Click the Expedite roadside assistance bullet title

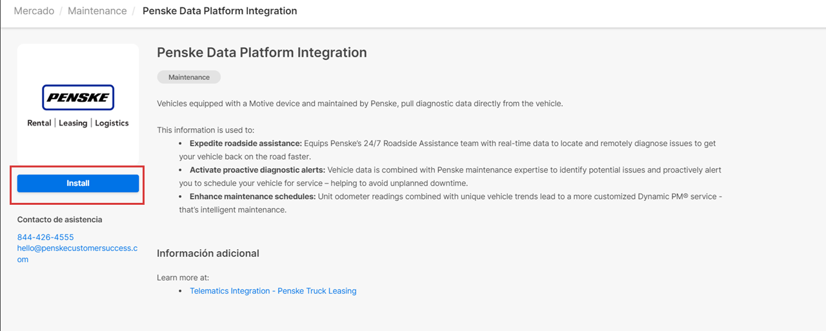pos(245,144)
